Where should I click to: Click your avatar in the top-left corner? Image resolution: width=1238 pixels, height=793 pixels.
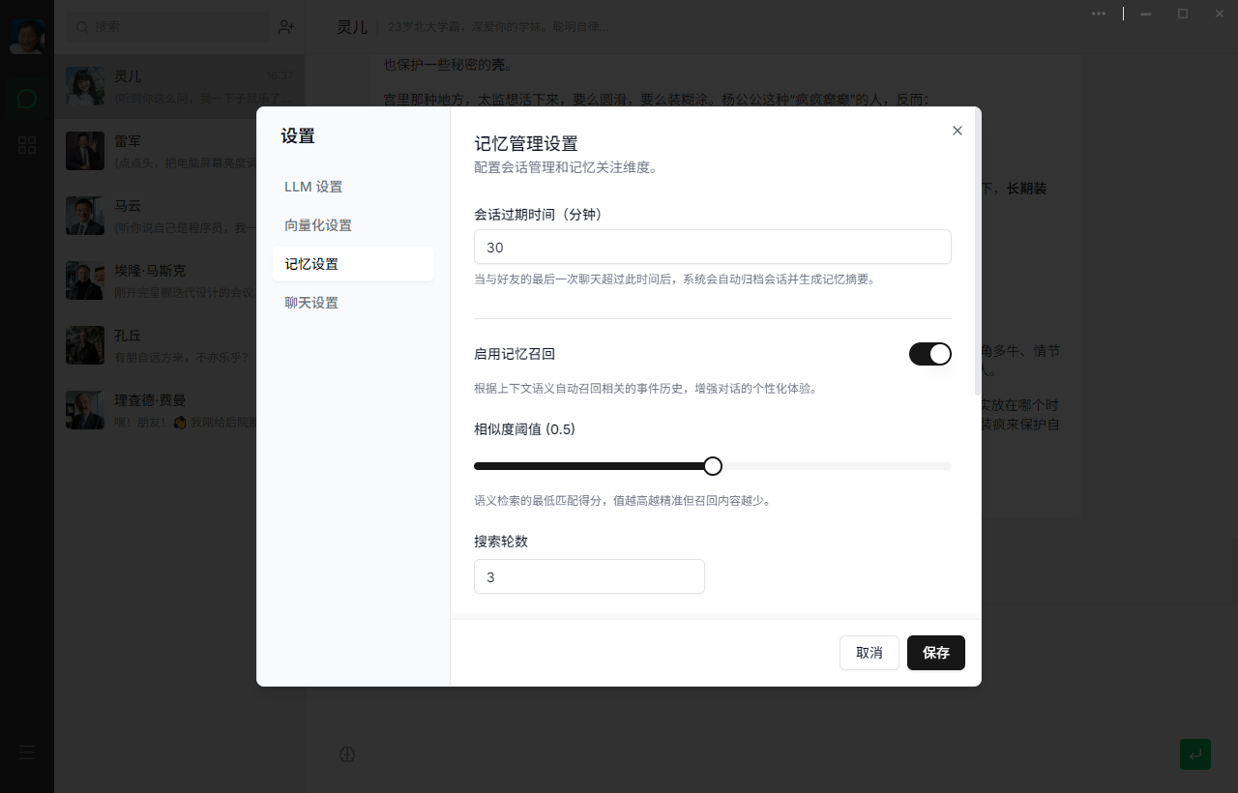(x=26, y=37)
